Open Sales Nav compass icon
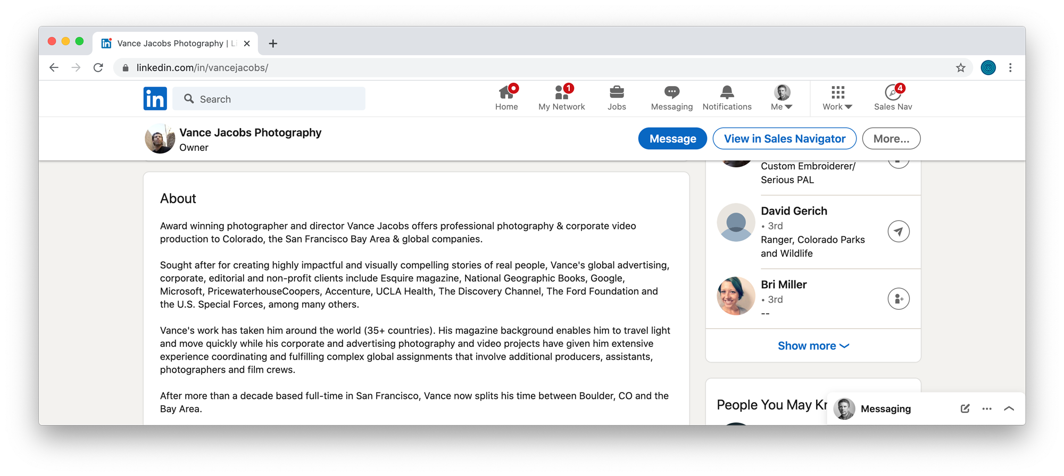Screen dimensions: 1064x476 (x=893, y=98)
